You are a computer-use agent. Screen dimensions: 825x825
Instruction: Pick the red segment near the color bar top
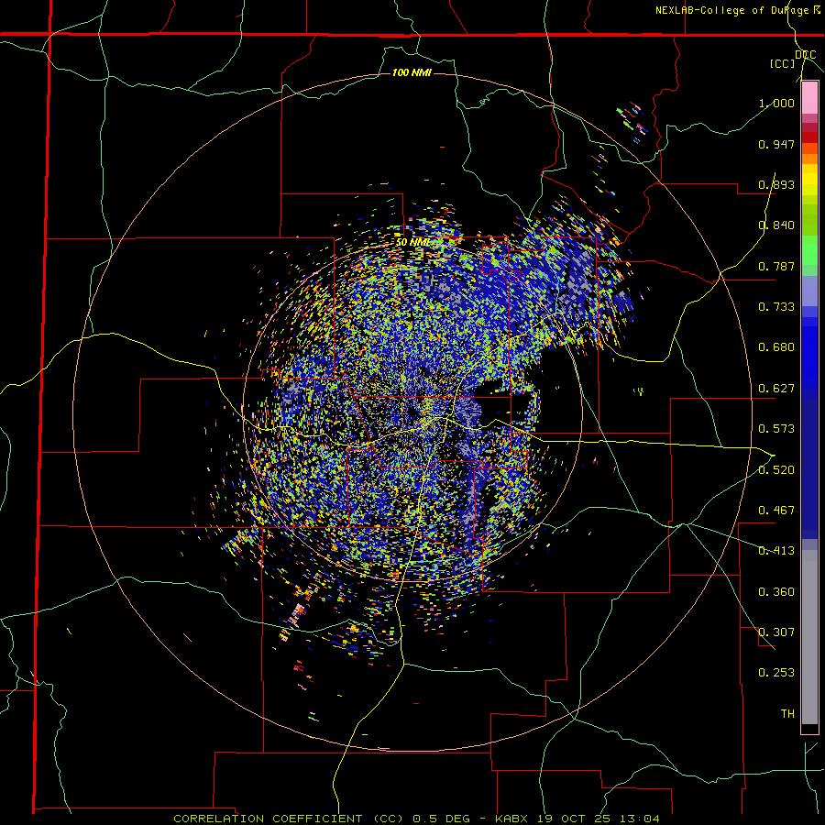809,137
